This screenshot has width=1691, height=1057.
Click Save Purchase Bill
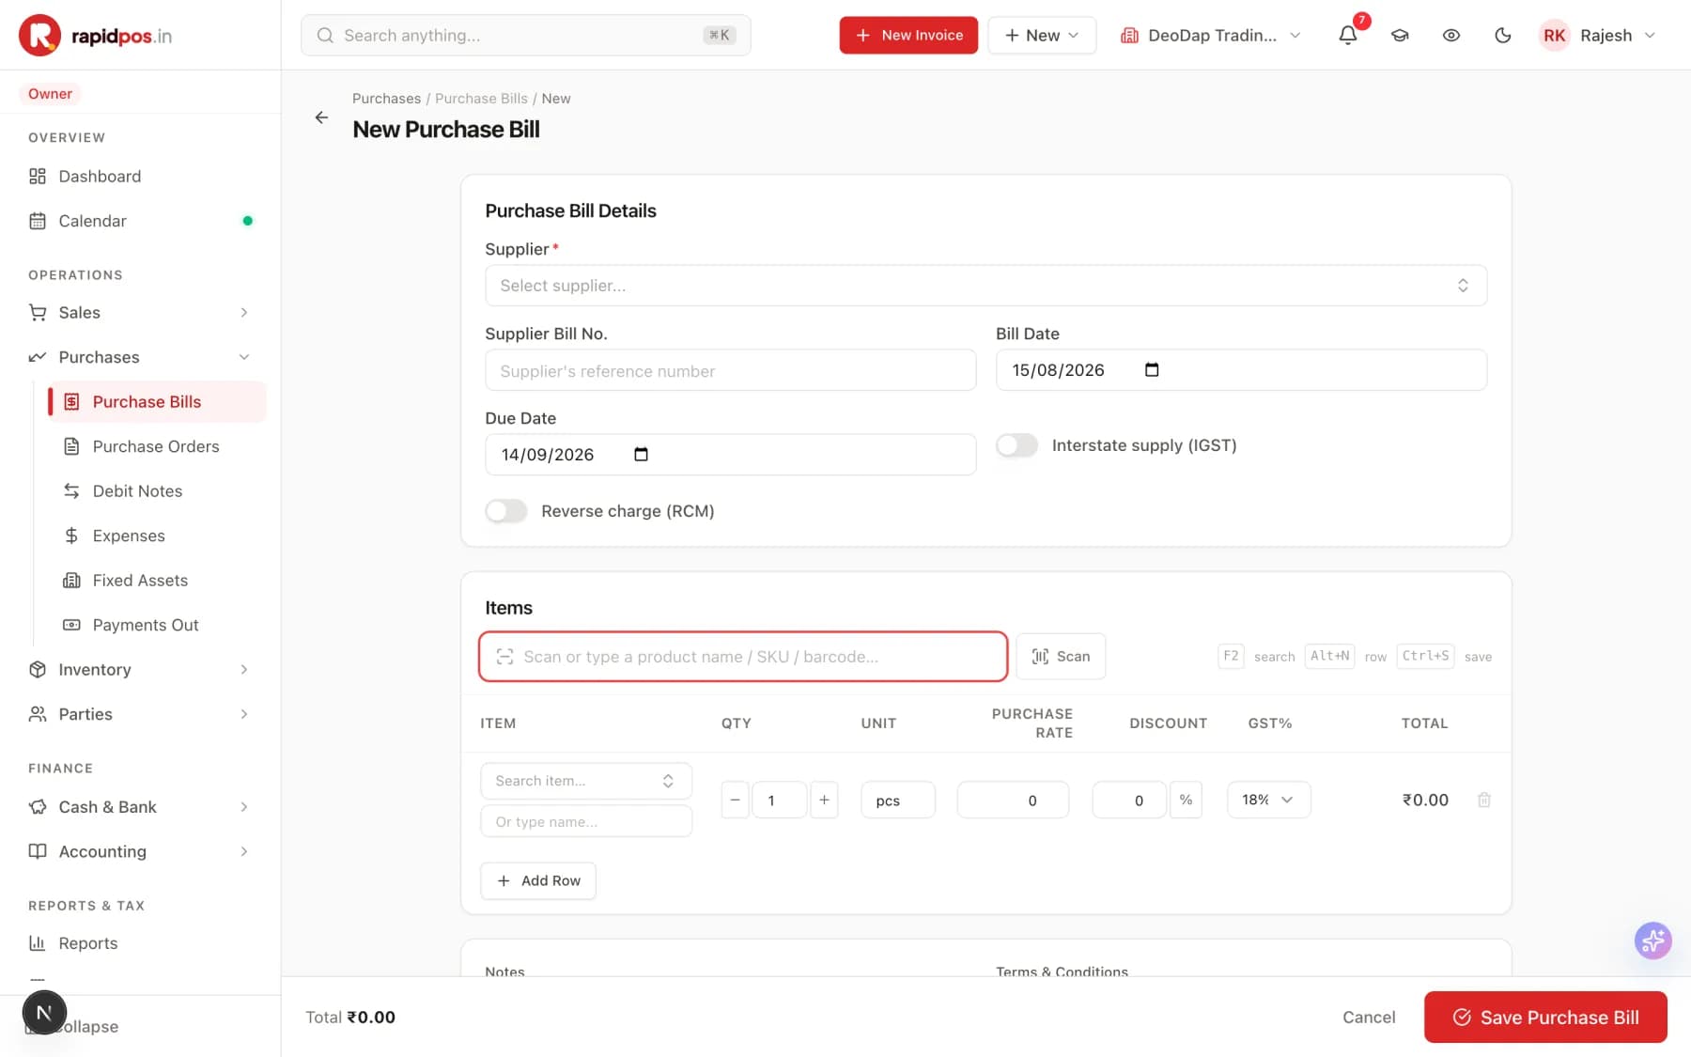(x=1545, y=1017)
